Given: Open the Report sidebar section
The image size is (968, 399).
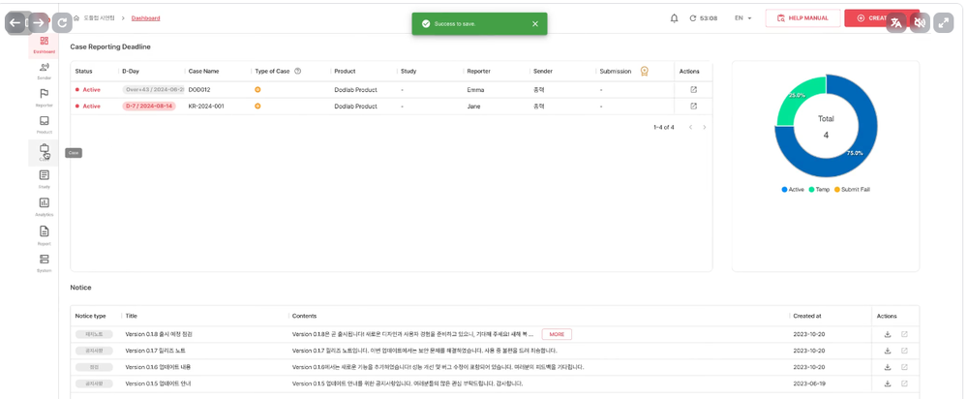Looking at the screenshot, I should pyautogui.click(x=44, y=234).
